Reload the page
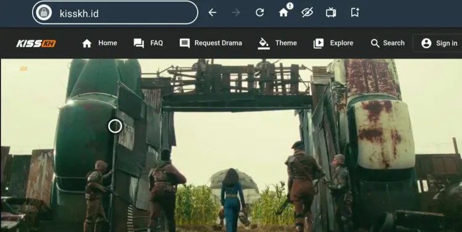The height and width of the screenshot is (232, 462). (x=259, y=12)
